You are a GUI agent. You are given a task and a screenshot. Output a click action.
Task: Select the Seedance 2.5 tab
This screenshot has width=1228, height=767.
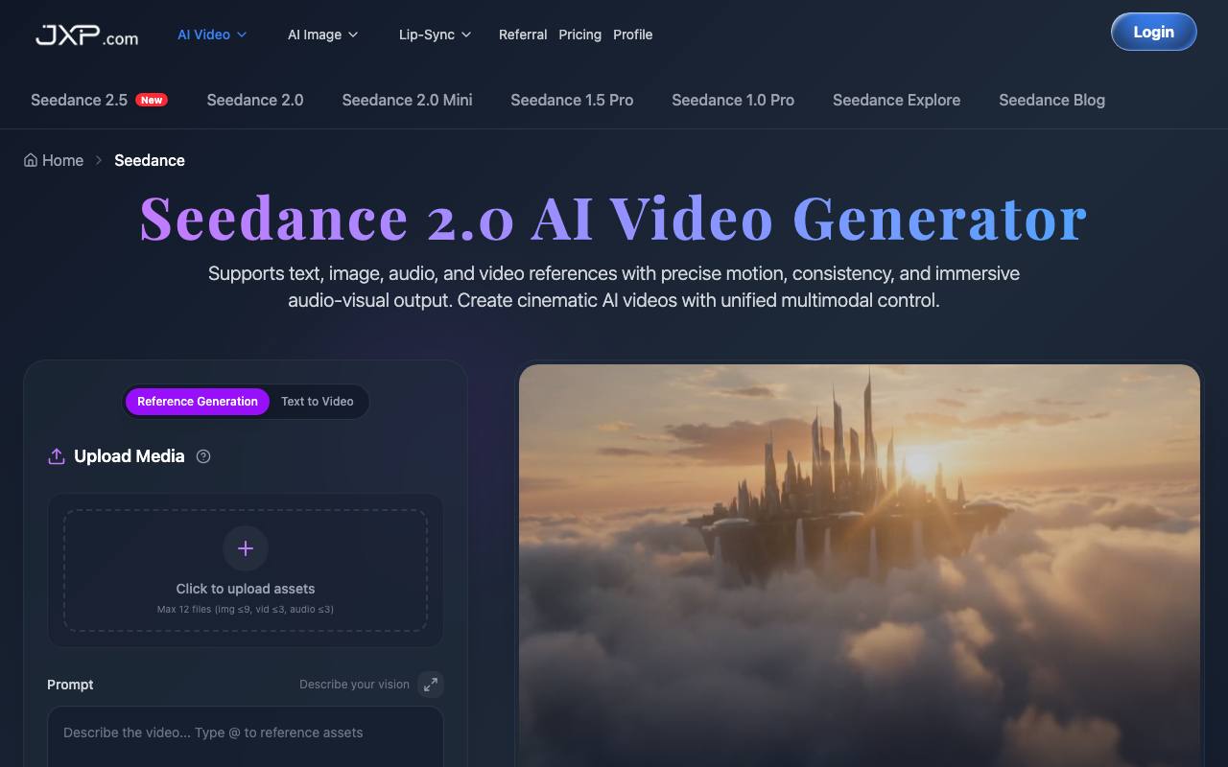pos(99,100)
